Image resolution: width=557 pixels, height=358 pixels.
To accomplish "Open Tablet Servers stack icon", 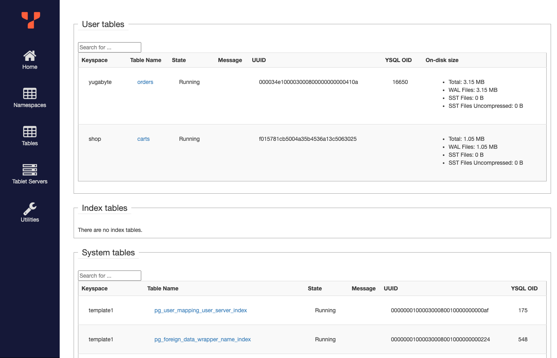I will [30, 170].
